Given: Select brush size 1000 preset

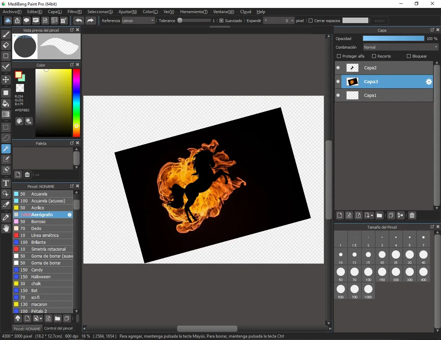Looking at the screenshot, I should pyautogui.click(x=368, y=291).
